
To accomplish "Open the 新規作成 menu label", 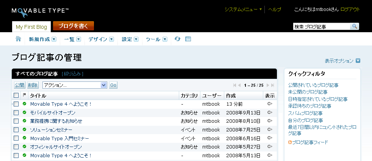I will (39, 39).
